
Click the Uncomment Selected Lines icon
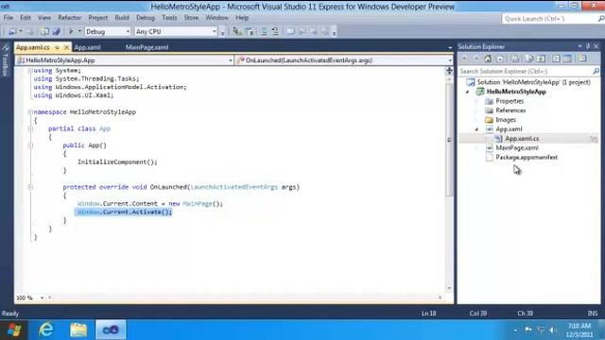click(275, 31)
